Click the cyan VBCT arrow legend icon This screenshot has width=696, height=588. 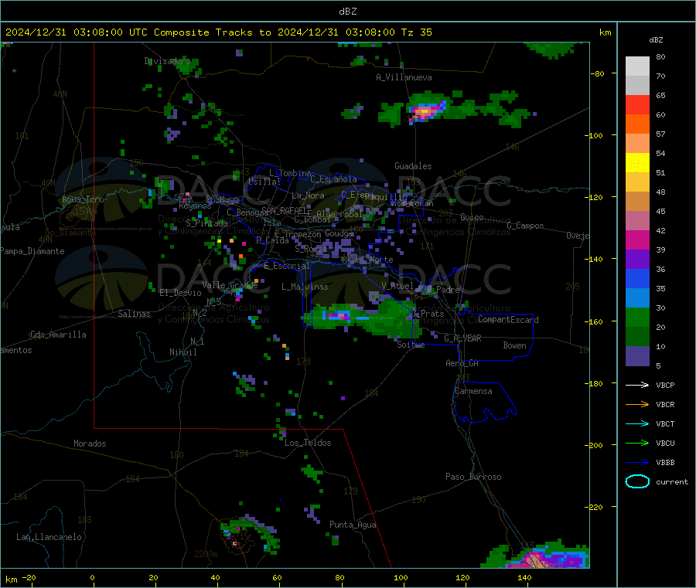coord(637,423)
